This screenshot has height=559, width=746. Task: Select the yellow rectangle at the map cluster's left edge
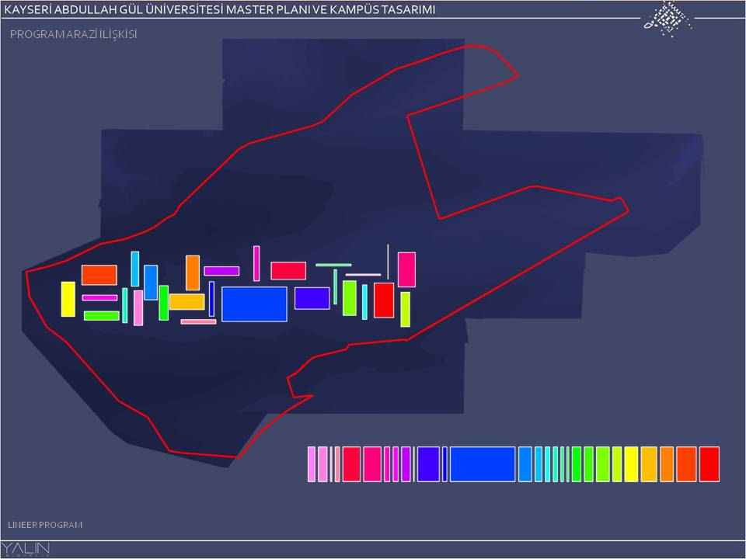pyautogui.click(x=68, y=299)
